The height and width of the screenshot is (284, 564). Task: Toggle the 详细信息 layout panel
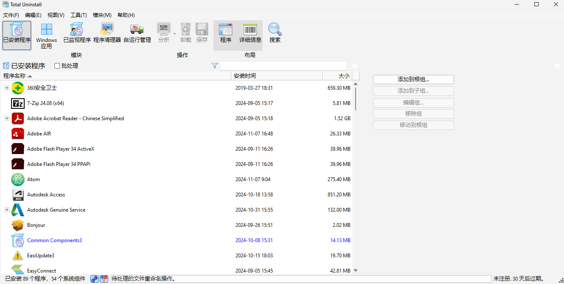pos(250,36)
